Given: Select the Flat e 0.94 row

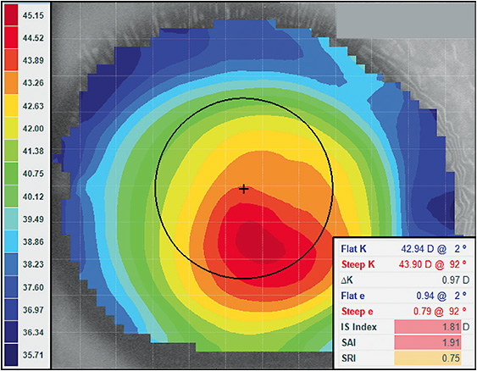Looking at the screenshot, I should [403, 296].
